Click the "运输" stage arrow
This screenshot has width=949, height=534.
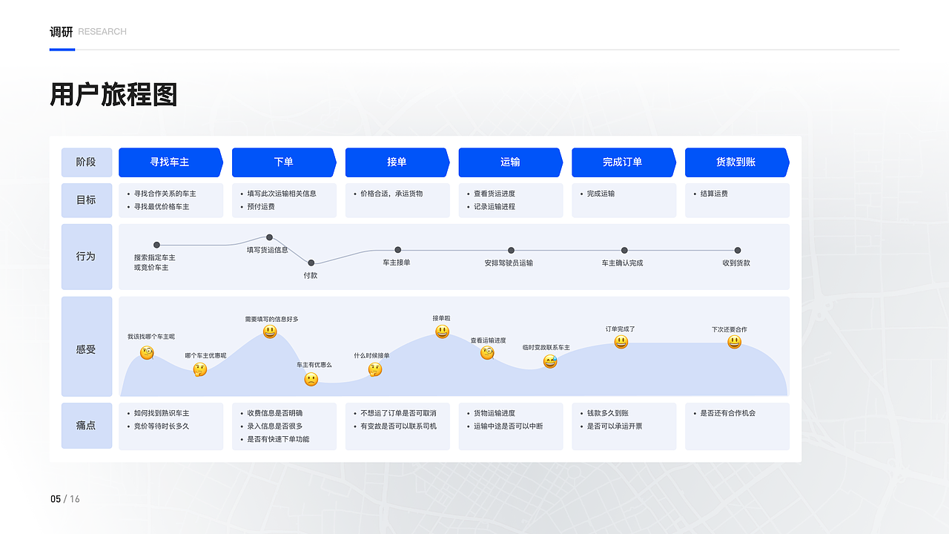point(509,162)
